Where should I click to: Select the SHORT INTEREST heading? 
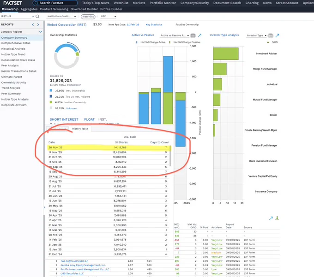[64, 119]
